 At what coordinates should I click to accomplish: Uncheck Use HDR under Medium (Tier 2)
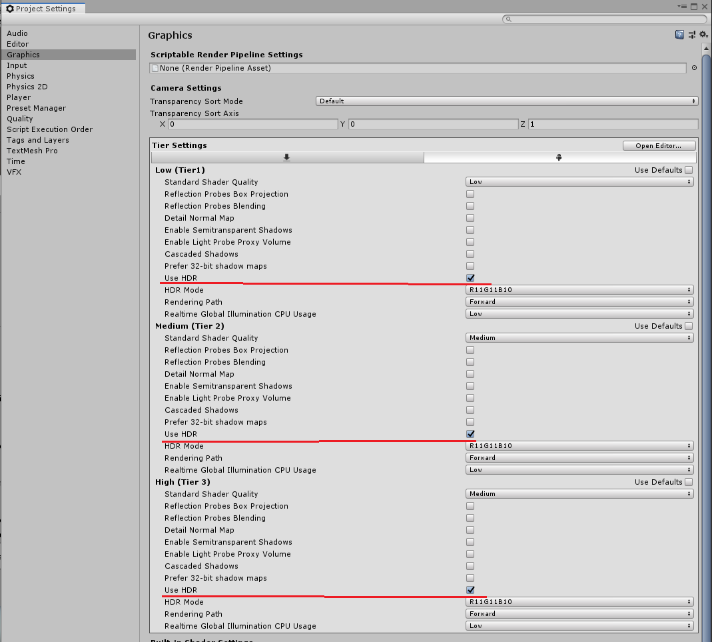click(470, 434)
